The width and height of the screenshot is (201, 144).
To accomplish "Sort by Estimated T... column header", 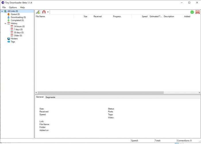I will coord(156,16).
